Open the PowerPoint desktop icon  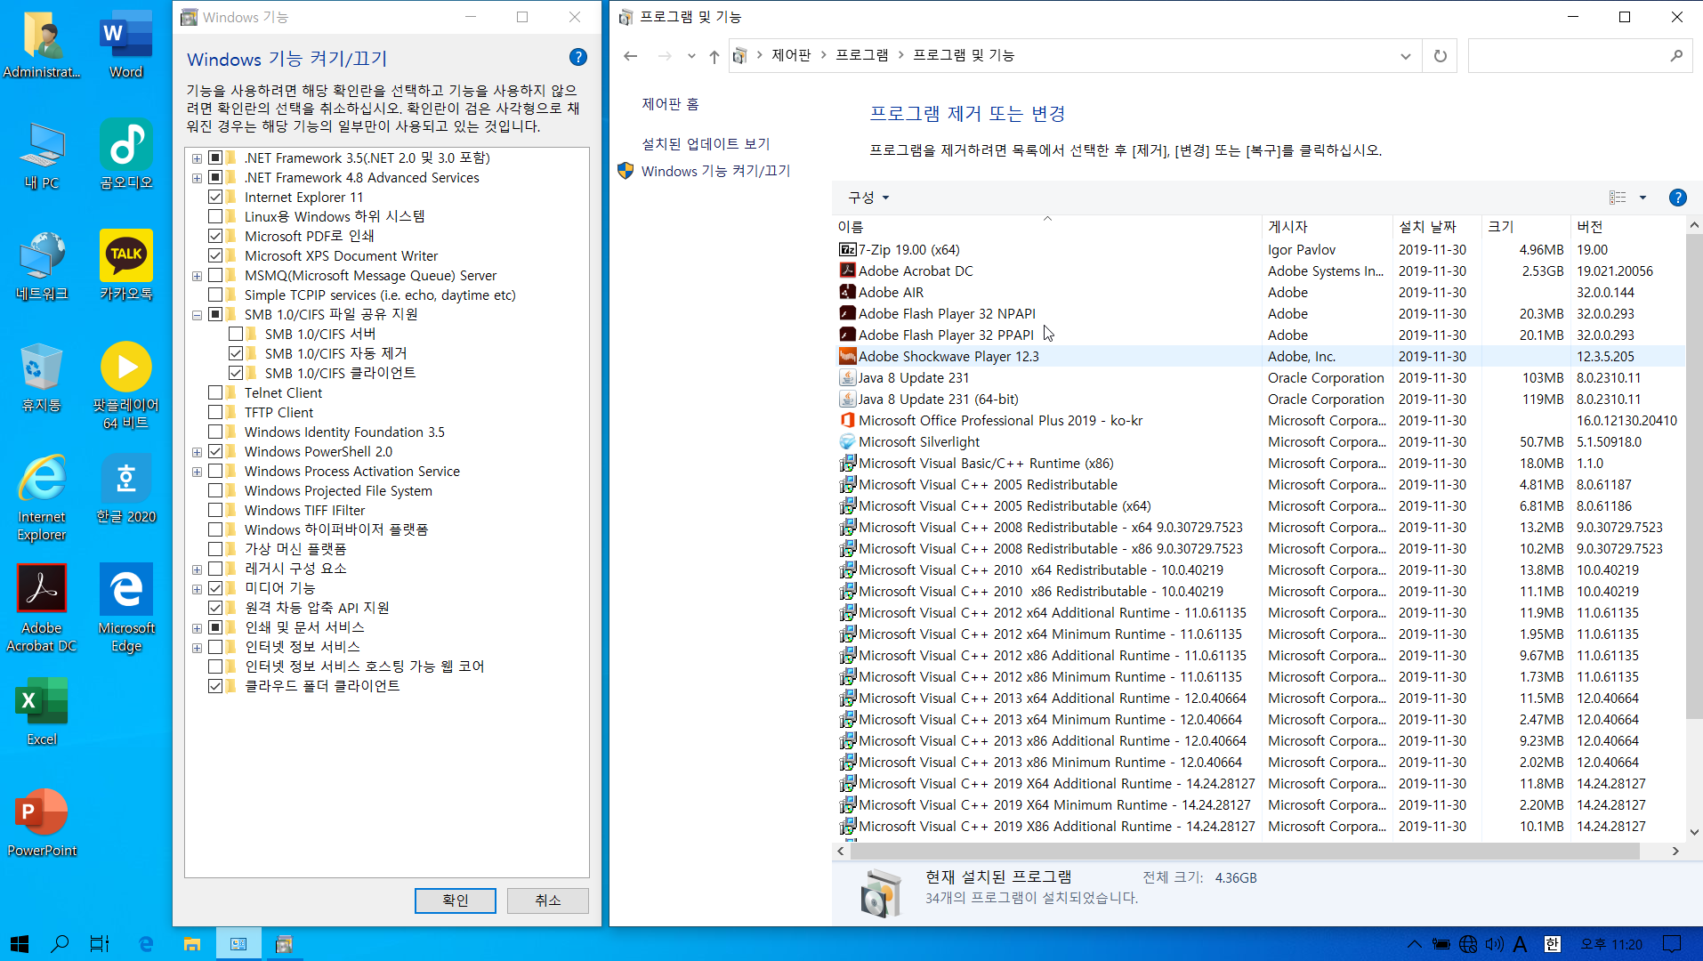[42, 823]
